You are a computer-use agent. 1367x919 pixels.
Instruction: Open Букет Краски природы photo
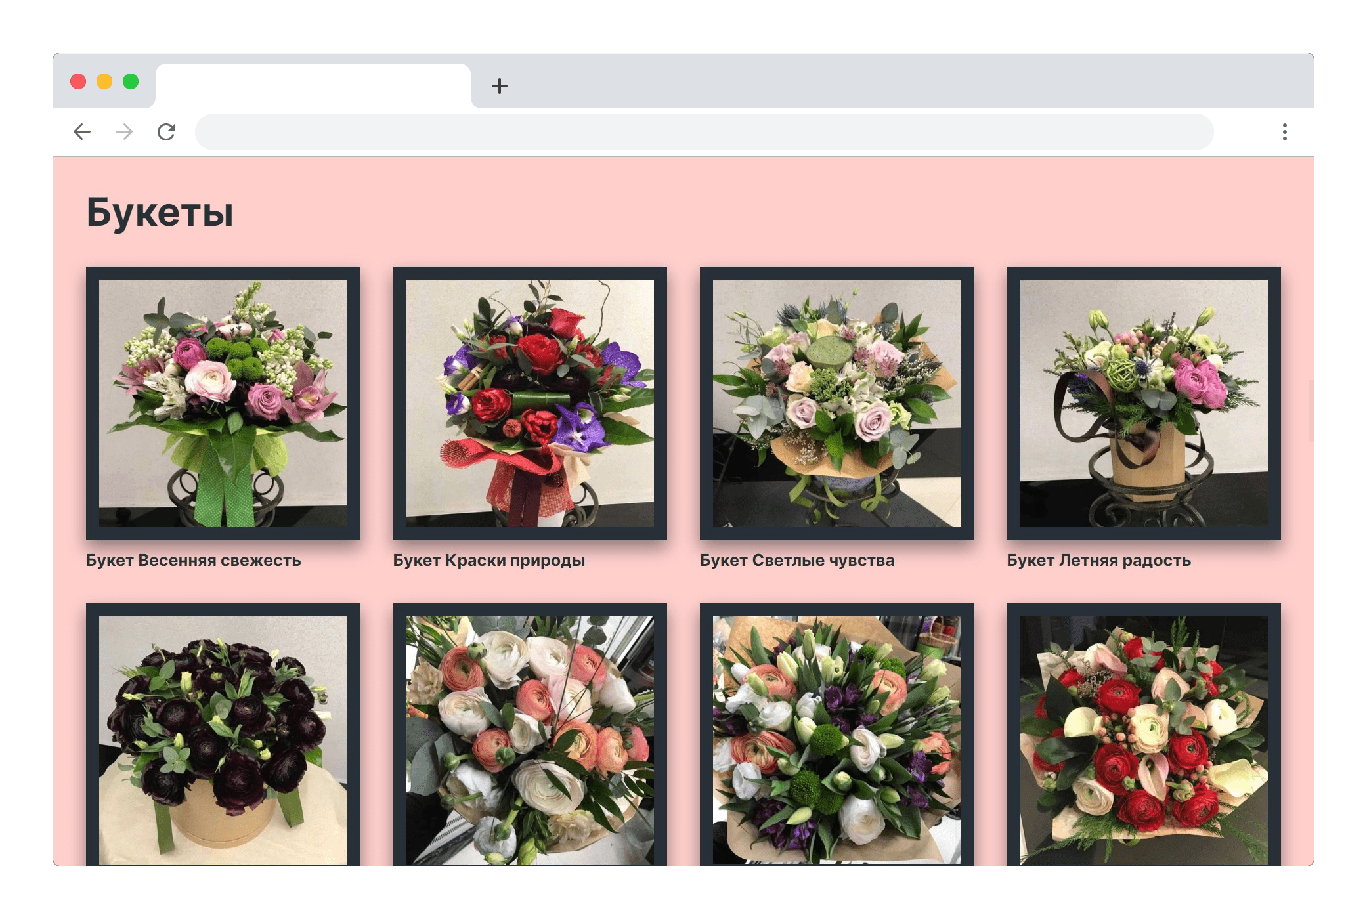point(530,403)
